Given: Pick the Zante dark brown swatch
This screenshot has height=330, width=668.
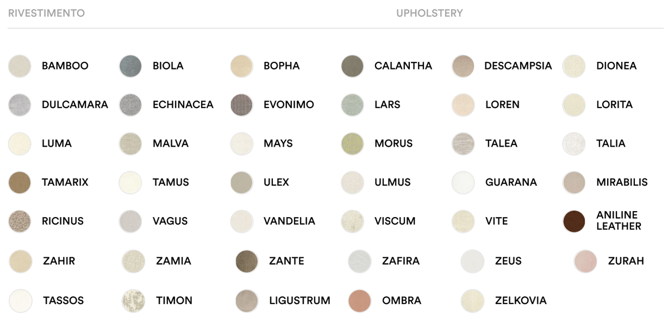Looking at the screenshot, I should pos(247,262).
